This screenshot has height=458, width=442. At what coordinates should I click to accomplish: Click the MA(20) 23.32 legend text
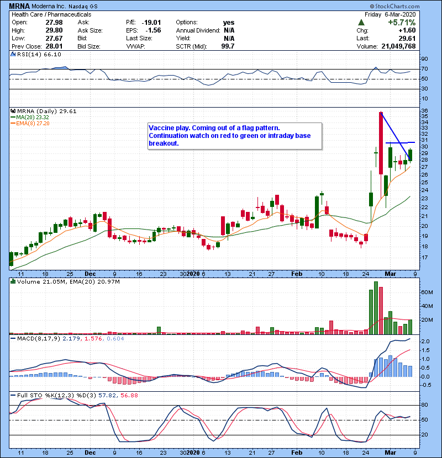click(x=33, y=118)
